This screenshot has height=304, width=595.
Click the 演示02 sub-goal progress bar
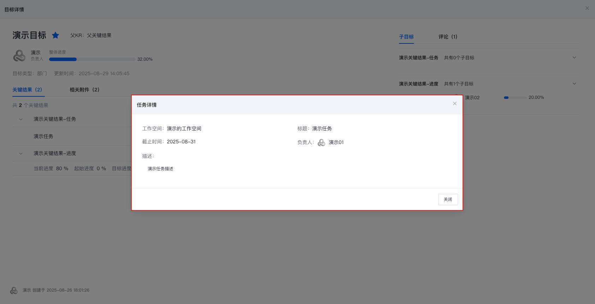pos(515,97)
